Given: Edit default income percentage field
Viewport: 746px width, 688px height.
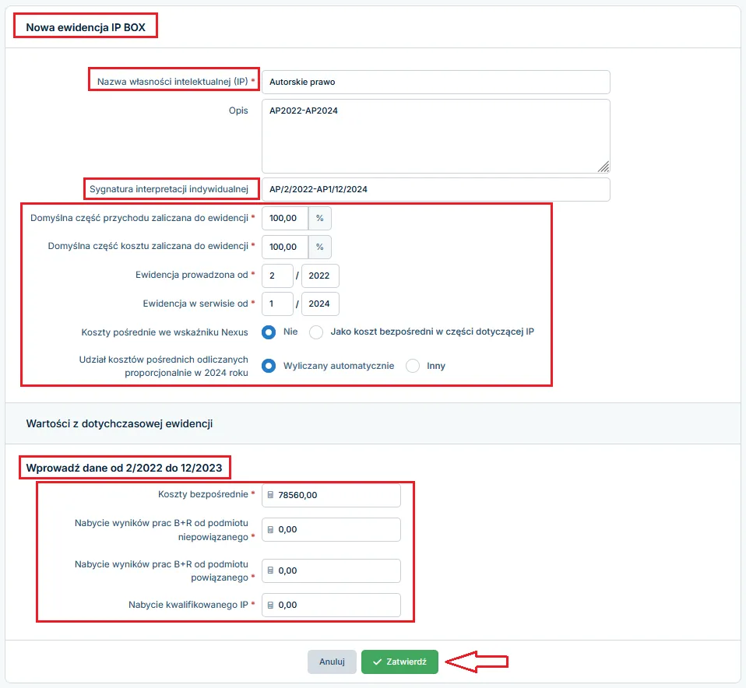Looking at the screenshot, I should coord(284,219).
